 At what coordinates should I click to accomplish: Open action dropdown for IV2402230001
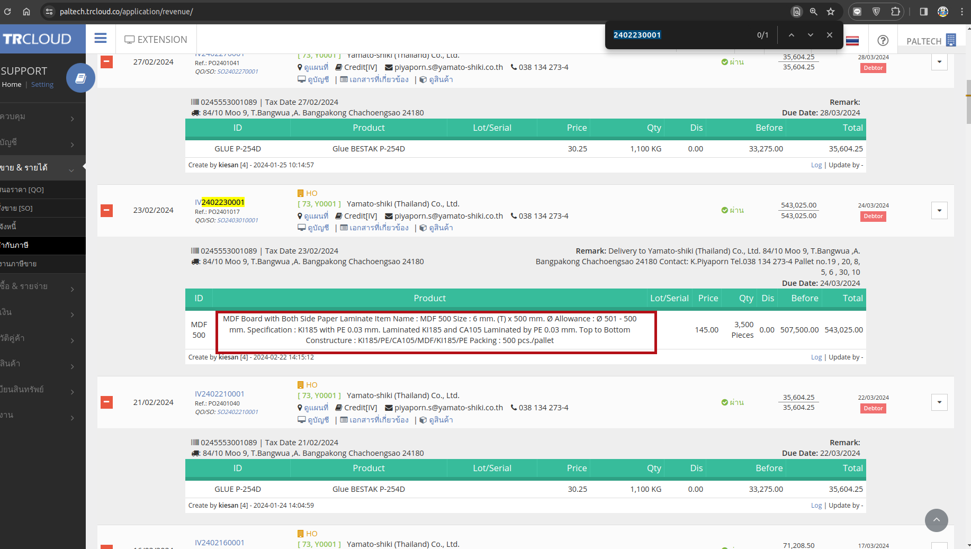(x=939, y=211)
